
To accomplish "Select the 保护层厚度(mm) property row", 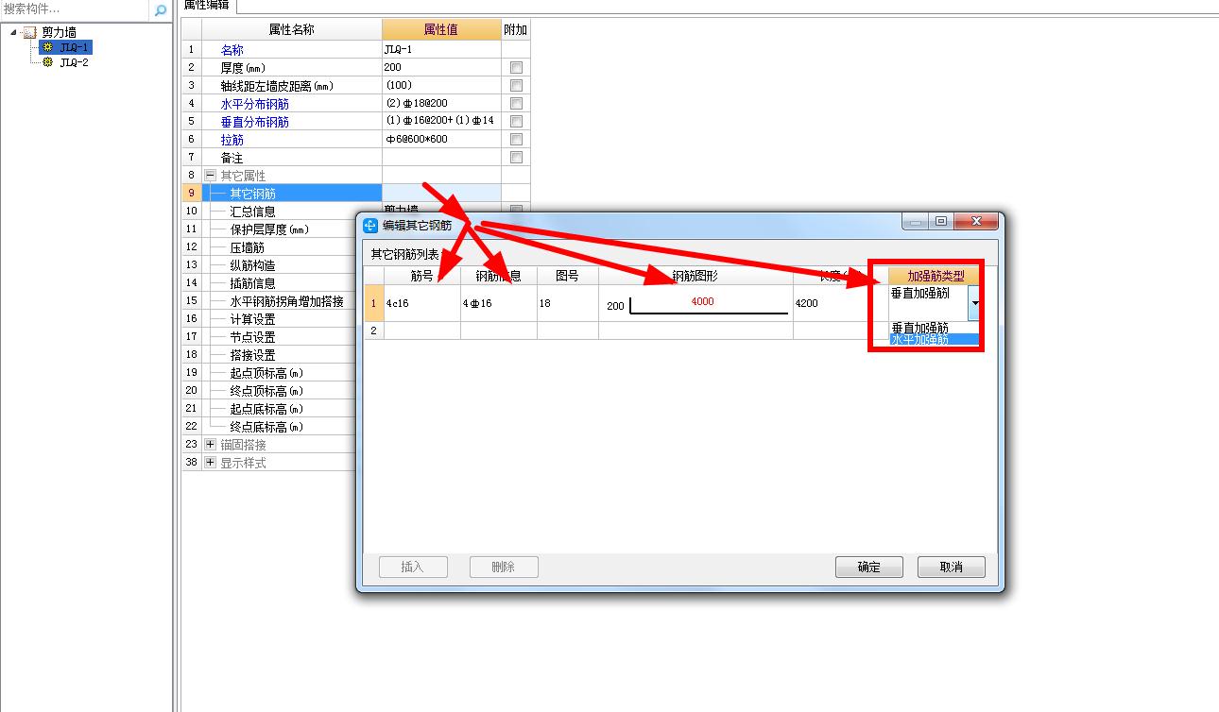I will coord(279,229).
